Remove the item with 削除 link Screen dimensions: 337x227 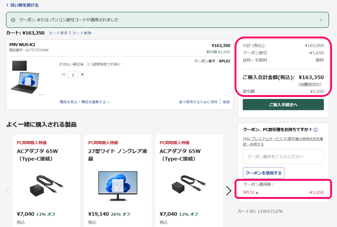[x=226, y=102]
